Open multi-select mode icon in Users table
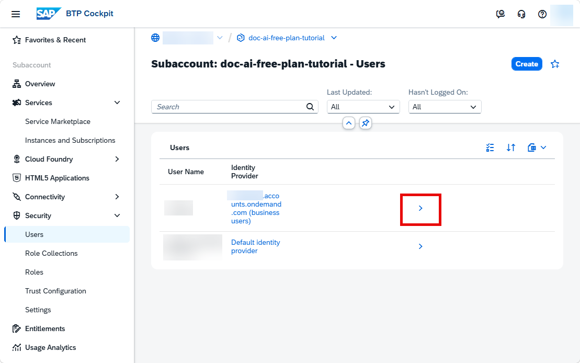Screen dimensions: 580x363 (490, 148)
